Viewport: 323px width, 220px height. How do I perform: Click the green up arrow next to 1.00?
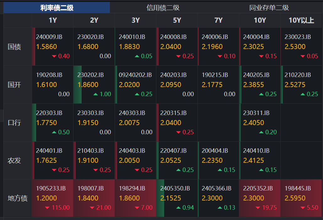pos(96,94)
